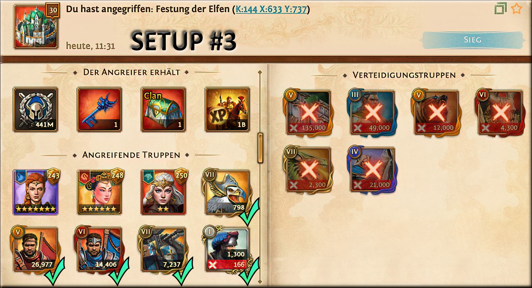Screen dimensions: 532x288
Task: Select the blue key reward icon
Action: coord(100,109)
